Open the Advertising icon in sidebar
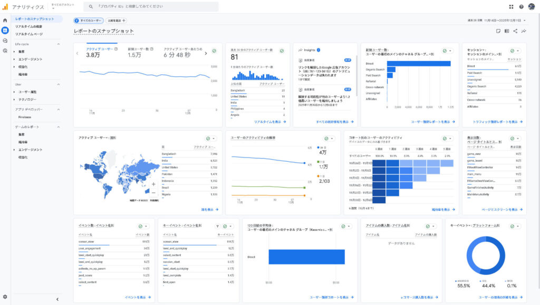Viewport: 540px width, 305px height. (x=5, y=51)
